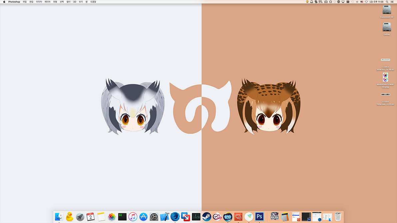Viewport: 397px width, 223px height.
Task: Open the 이미지 (Image) menu
Action: coord(39,2)
